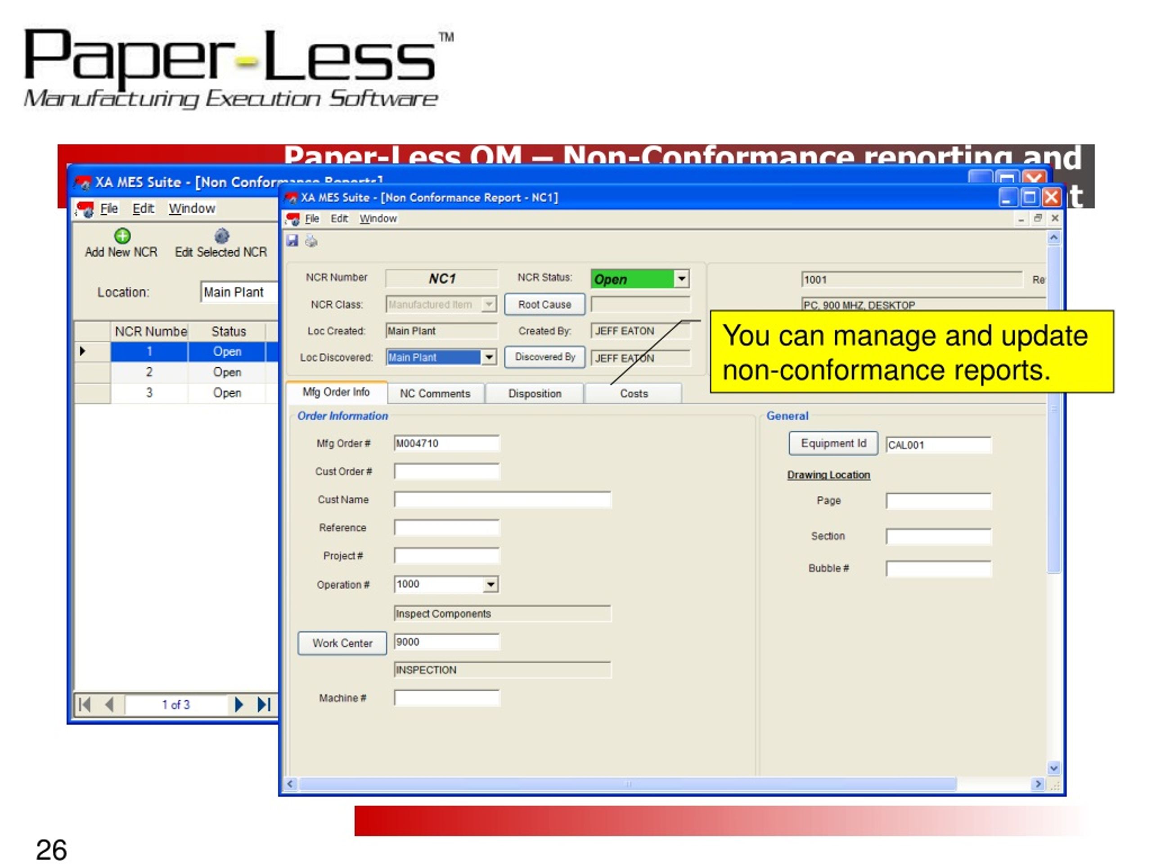The width and height of the screenshot is (1152, 864).
Task: Click the Mfg Order # field
Action: click(446, 443)
